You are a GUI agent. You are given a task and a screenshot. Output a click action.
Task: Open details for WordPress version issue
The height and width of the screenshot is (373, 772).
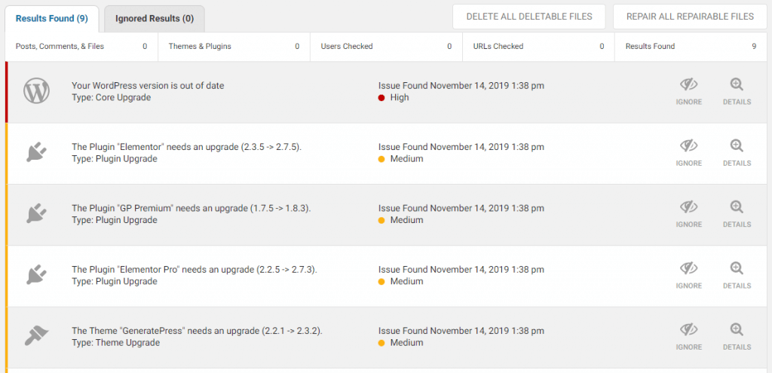point(737,91)
